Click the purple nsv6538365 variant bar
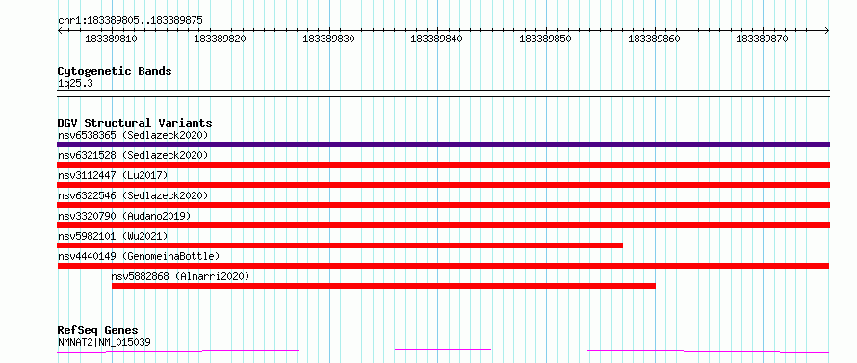The image size is (857, 363). (x=443, y=144)
